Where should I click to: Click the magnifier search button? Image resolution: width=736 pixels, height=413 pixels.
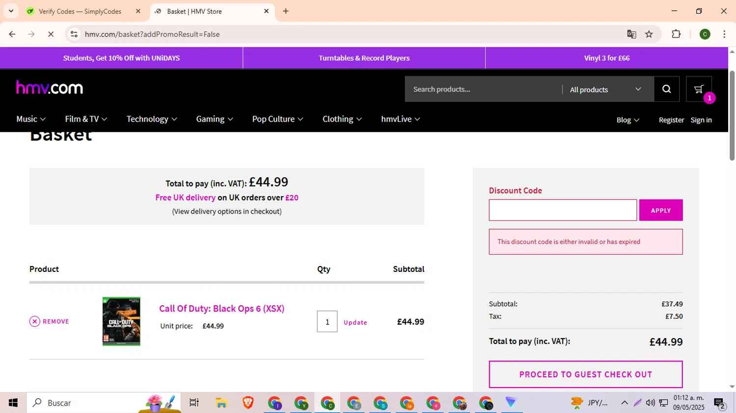point(666,89)
